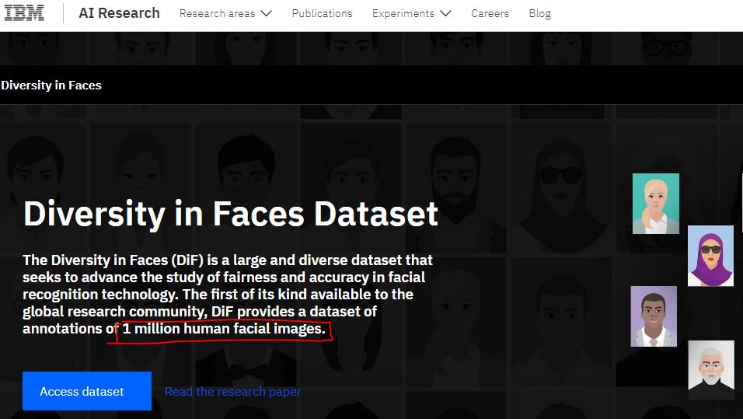This screenshot has height=419, width=743.
Task: Select the grey-bearded man with glasses avatar
Action: (x=711, y=370)
